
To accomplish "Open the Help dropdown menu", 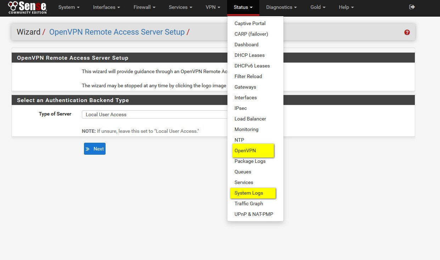I will (346, 7).
